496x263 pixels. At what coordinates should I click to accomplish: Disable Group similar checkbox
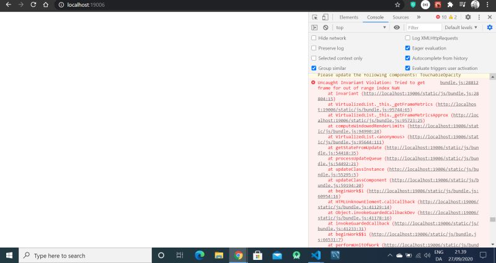(314, 68)
